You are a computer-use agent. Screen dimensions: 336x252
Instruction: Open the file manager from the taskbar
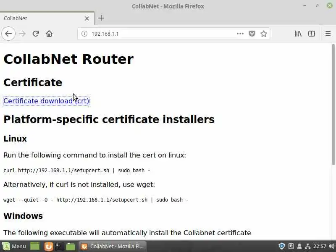point(71,246)
